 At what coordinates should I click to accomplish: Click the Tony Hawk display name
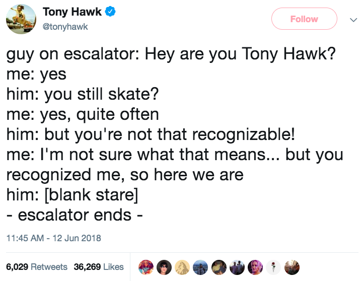72,12
